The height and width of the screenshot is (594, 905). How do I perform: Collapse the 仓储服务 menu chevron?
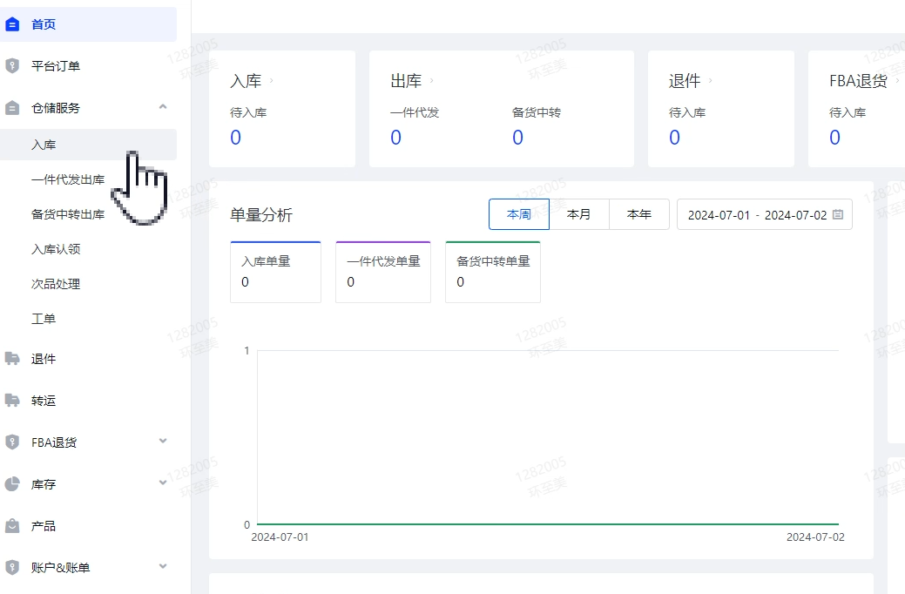[163, 107]
